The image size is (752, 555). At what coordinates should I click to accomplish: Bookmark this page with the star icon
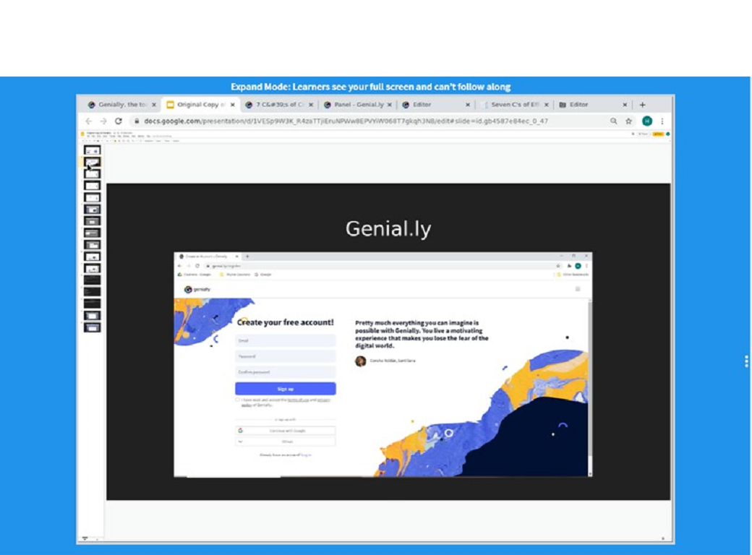[x=629, y=121]
